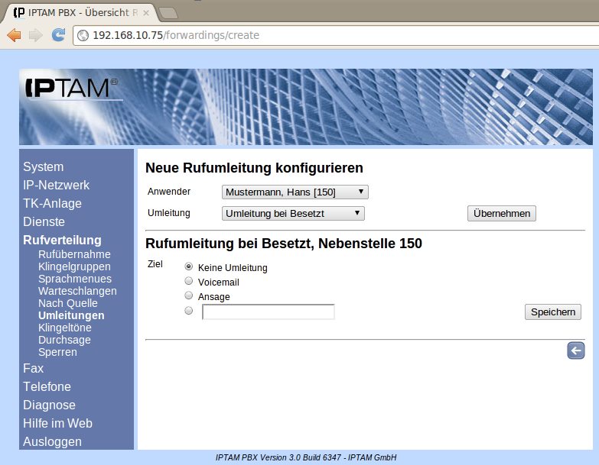Close the IPTAM PBX browser tab

[146, 13]
